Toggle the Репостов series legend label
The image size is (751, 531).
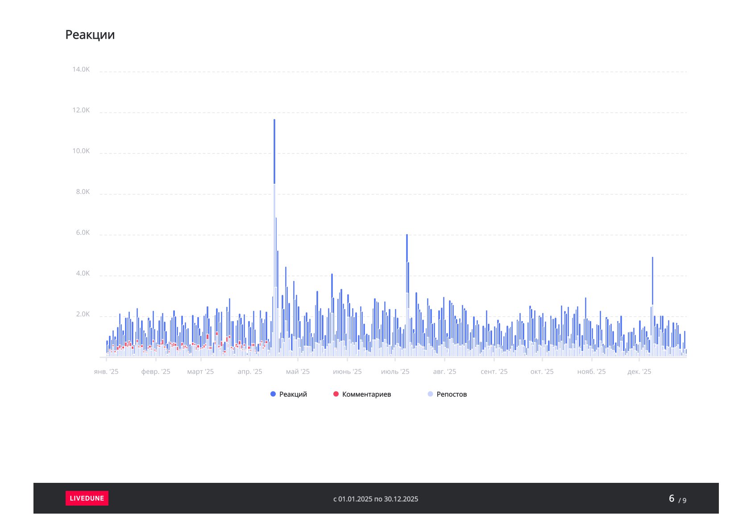click(x=452, y=394)
